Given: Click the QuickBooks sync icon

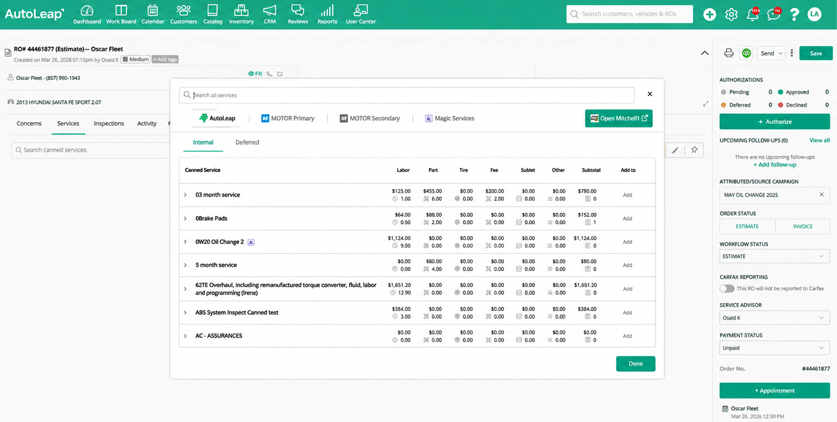Looking at the screenshot, I should point(746,53).
